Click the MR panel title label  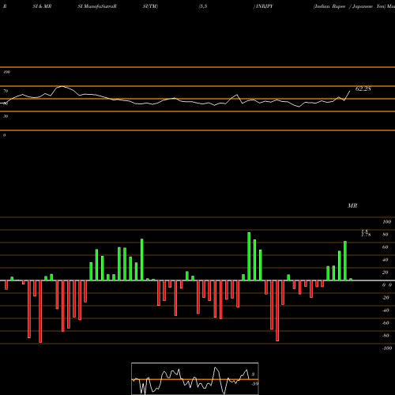tap(352, 205)
